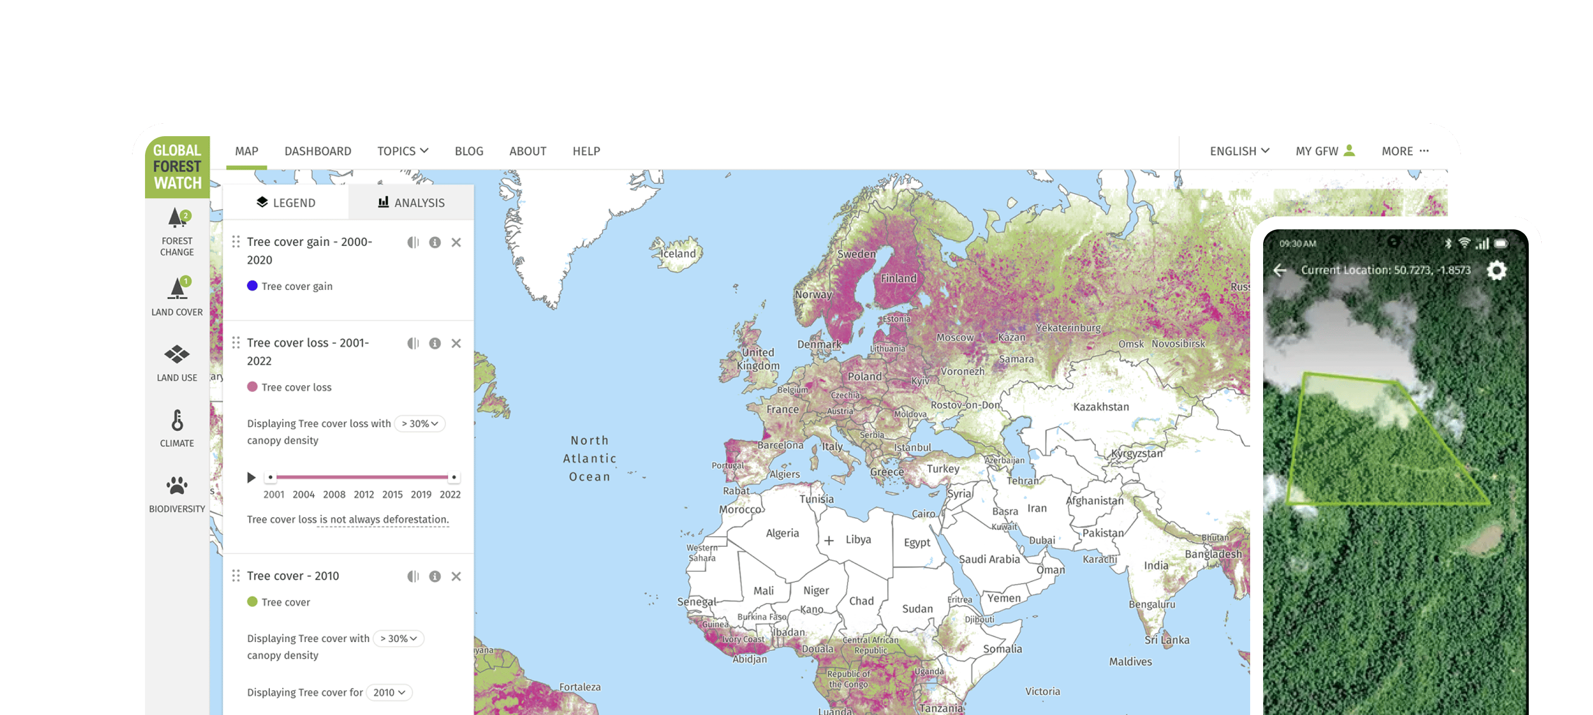Open the Dashboard navigation item
The image size is (1593, 715).
[318, 151]
